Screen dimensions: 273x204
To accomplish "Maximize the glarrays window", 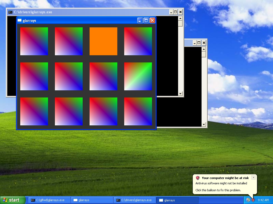I will [146, 20].
